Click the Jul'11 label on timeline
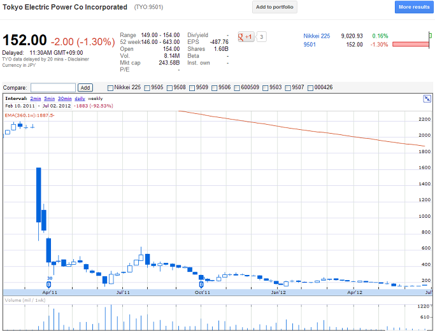 coord(123,292)
